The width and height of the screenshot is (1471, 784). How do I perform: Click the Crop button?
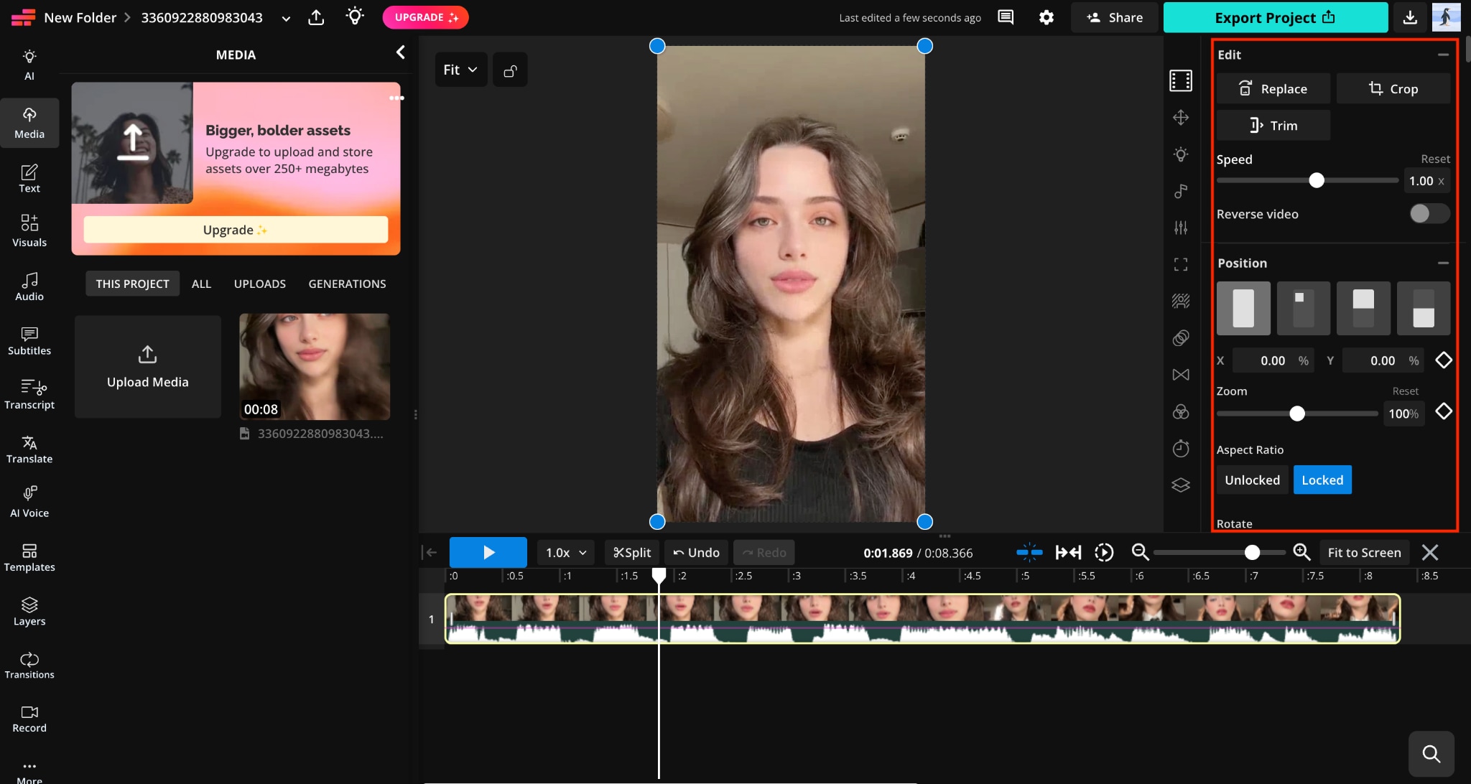pyautogui.click(x=1393, y=88)
